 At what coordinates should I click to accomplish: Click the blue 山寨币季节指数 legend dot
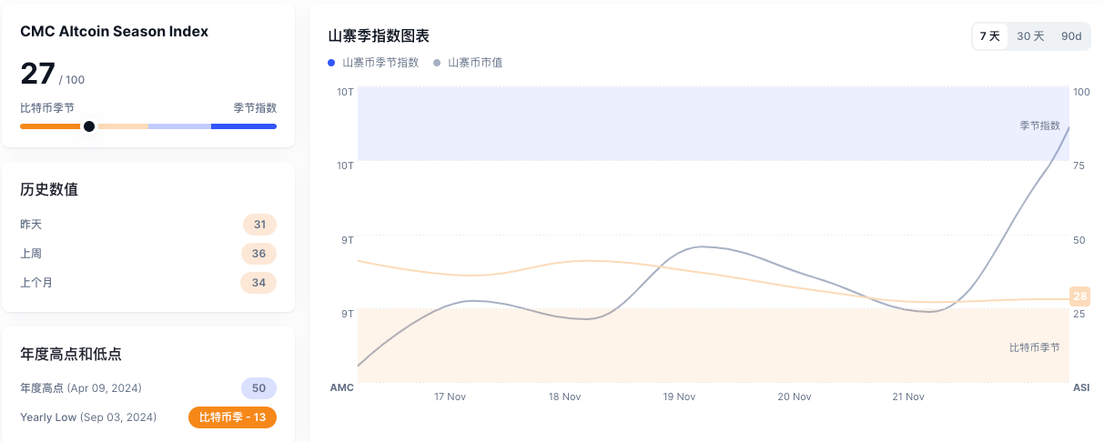(332, 63)
